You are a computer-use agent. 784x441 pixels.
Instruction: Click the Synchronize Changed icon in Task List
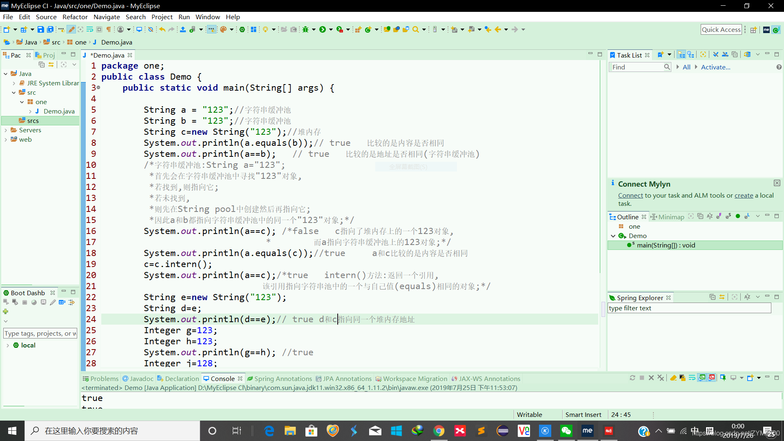[747, 55]
